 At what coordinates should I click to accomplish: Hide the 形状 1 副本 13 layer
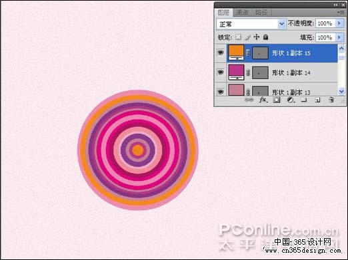click(x=221, y=92)
